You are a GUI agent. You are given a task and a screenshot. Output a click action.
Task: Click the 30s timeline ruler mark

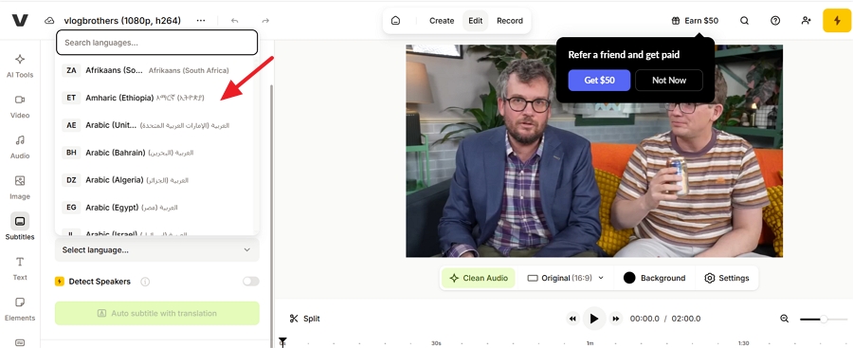[x=436, y=343]
